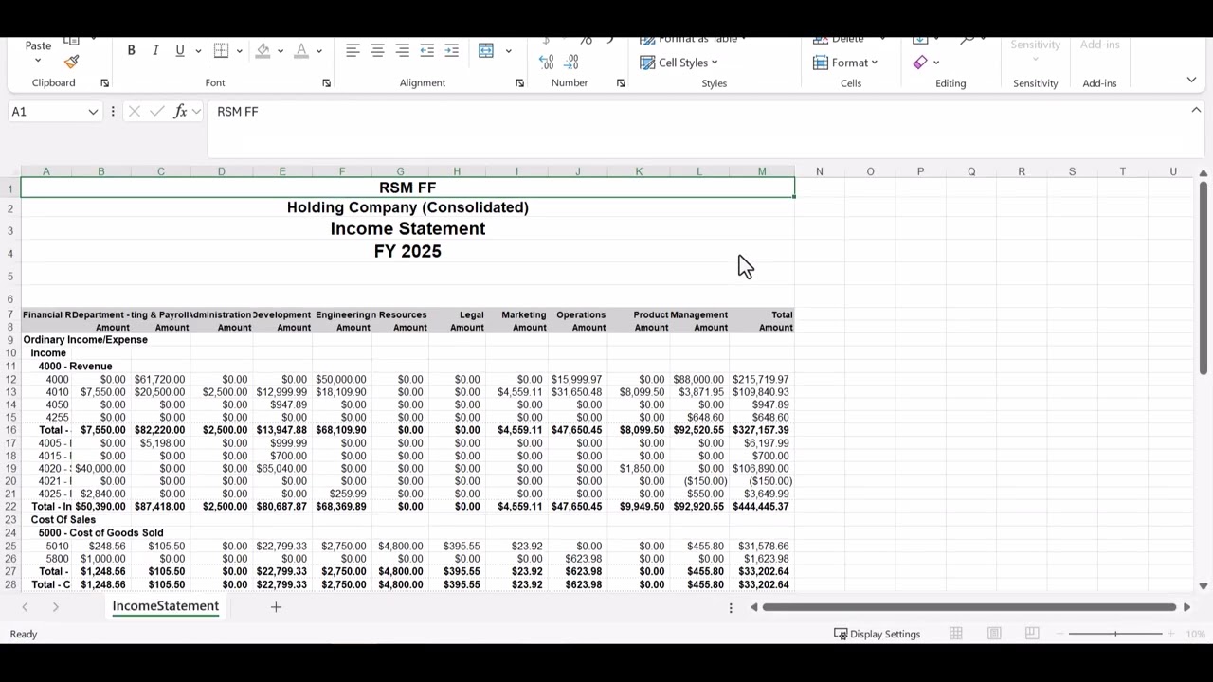Click the '$444,445.37' total cell
Screen dimensions: 1213x682
tap(762, 507)
